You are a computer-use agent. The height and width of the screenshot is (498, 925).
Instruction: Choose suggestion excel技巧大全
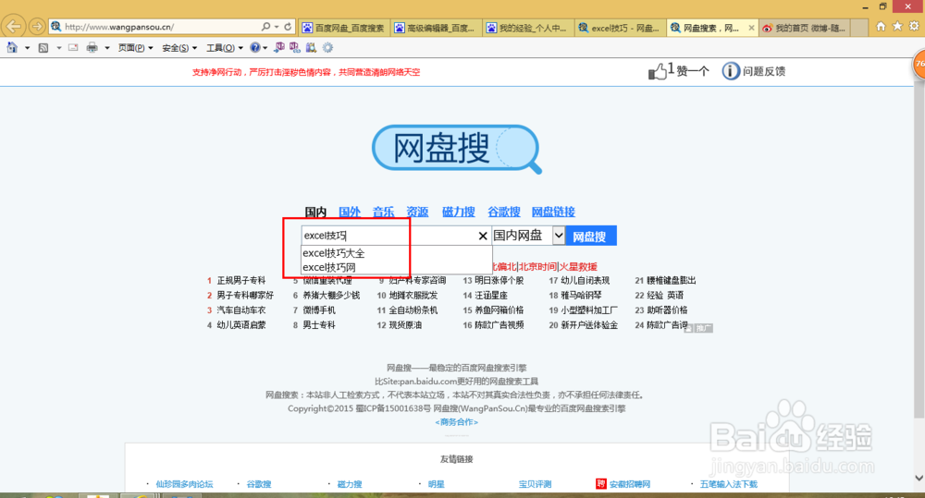397,253
